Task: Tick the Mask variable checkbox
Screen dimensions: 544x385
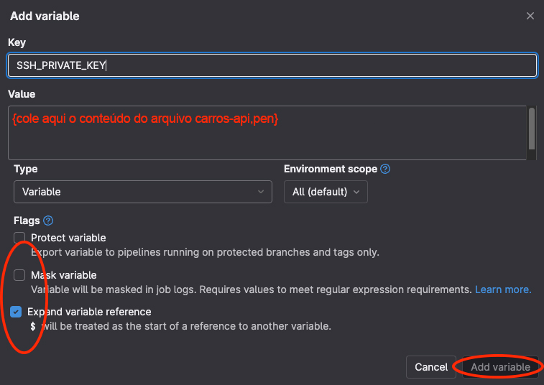Action: coord(19,275)
